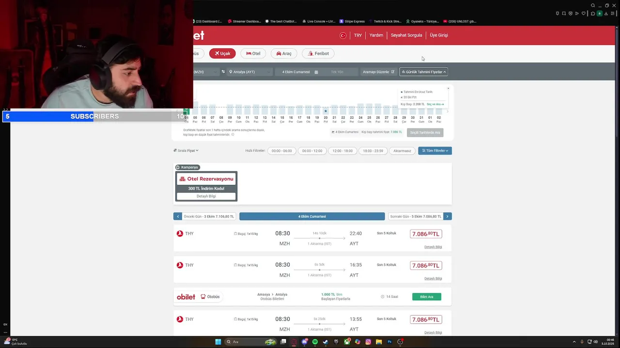Select the 13:55 arrival flight price button
Screen dimensions: 620x348
click(426, 319)
